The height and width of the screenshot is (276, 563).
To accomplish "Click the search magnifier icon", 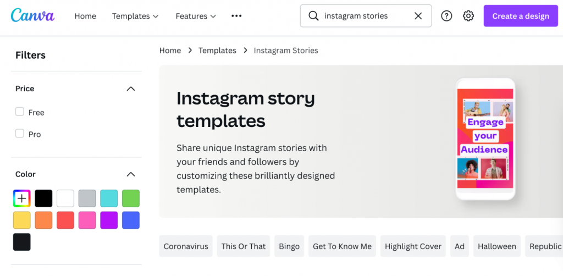I will tap(313, 16).
